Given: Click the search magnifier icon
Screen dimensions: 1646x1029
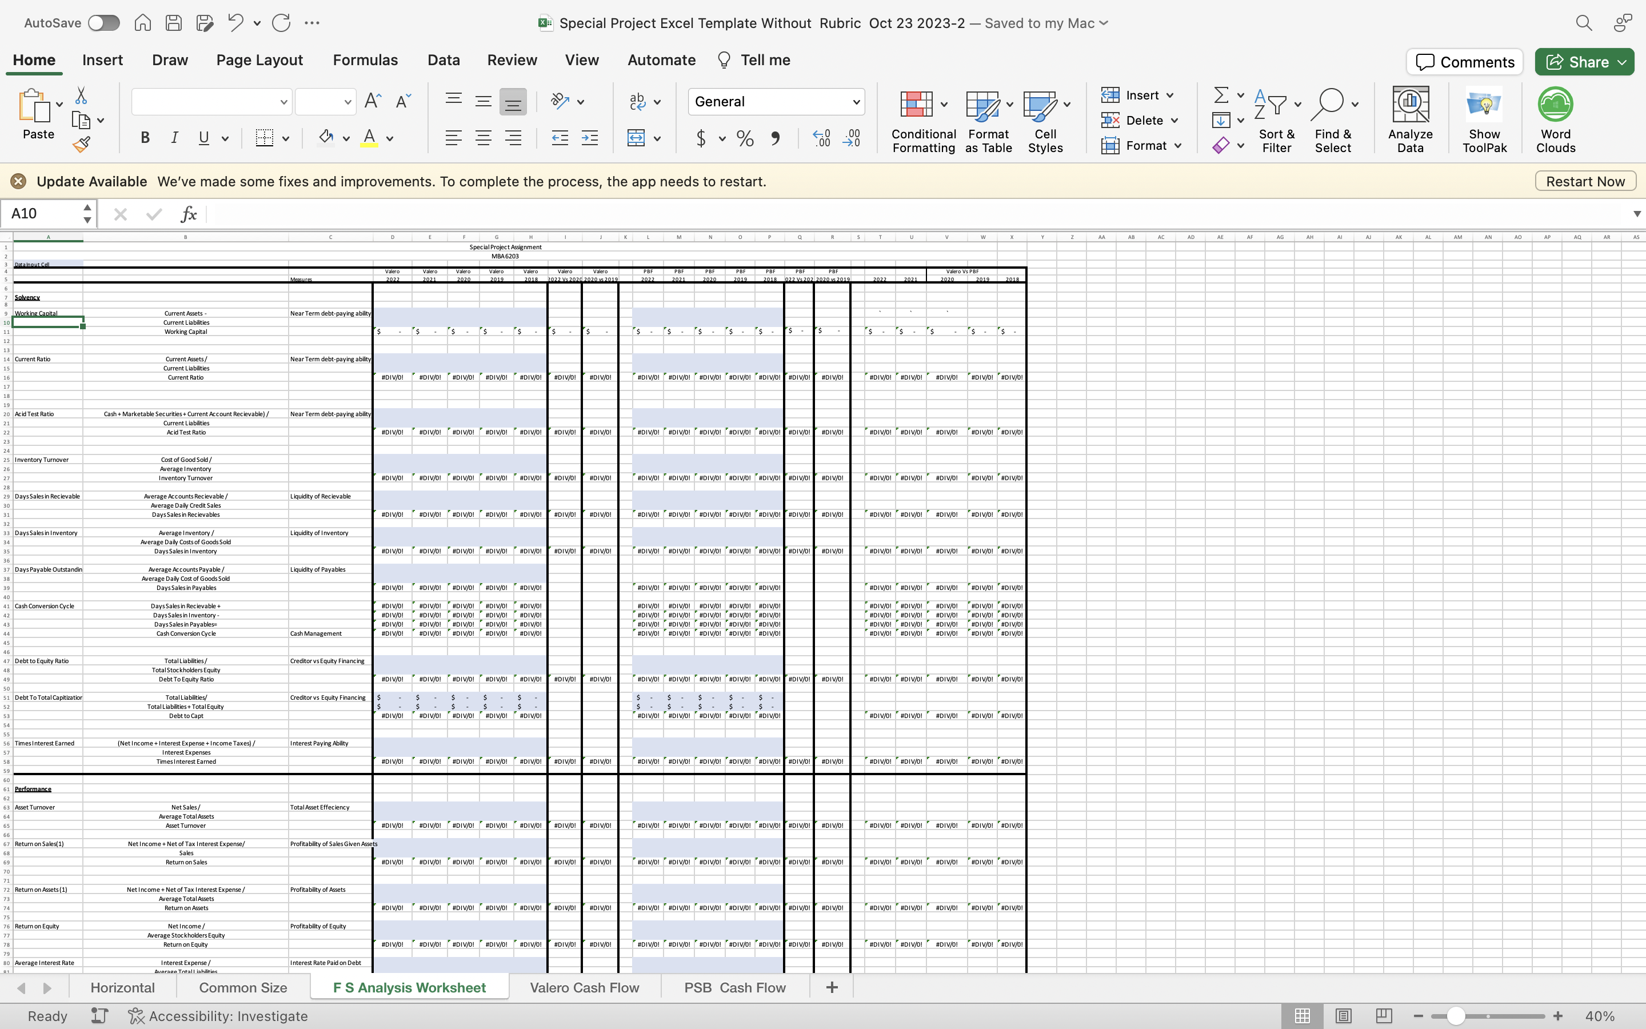Looking at the screenshot, I should click(1584, 23).
